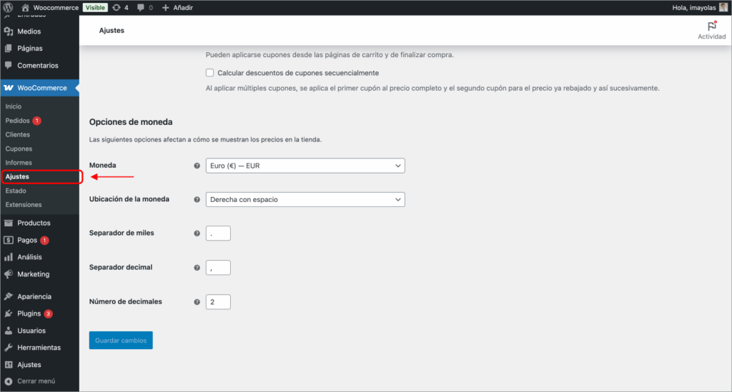Click the Woocommerce site name link
The width and height of the screenshot is (732, 392).
(56, 7)
